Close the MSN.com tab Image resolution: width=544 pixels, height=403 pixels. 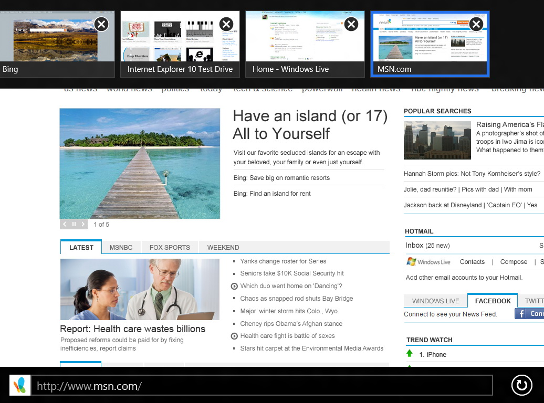476,24
